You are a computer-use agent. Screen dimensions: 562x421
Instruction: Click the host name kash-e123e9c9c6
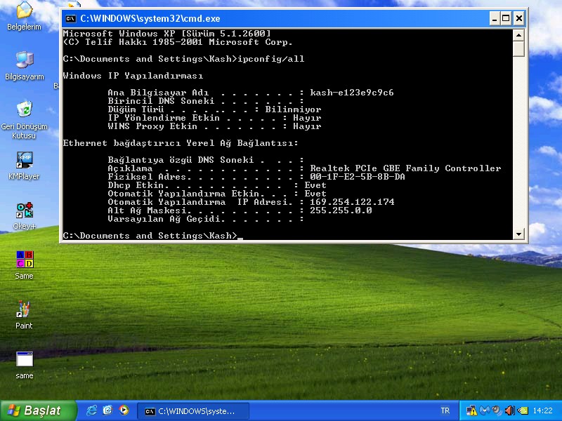pyautogui.click(x=352, y=93)
